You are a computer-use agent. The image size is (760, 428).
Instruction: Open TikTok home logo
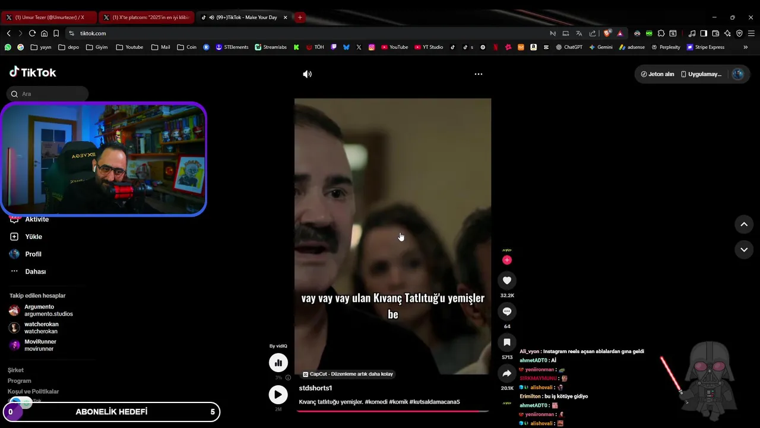coord(33,73)
